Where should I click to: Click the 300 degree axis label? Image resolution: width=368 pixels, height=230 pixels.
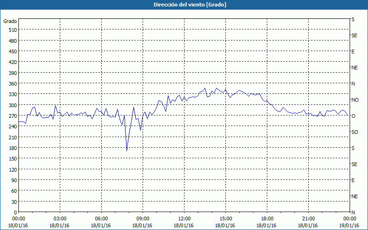tap(13, 105)
